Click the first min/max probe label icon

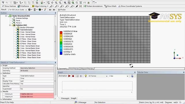[x=50, y=10]
